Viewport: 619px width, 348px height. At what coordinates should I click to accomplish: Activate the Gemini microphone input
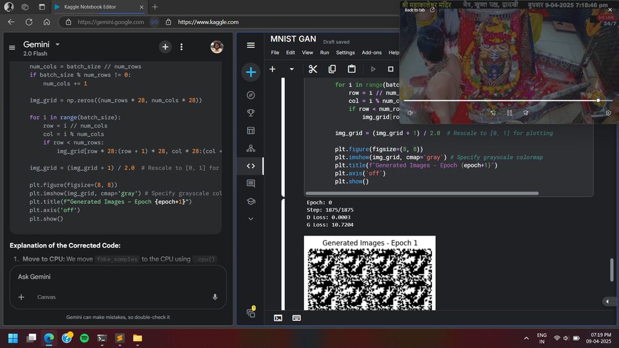215,297
